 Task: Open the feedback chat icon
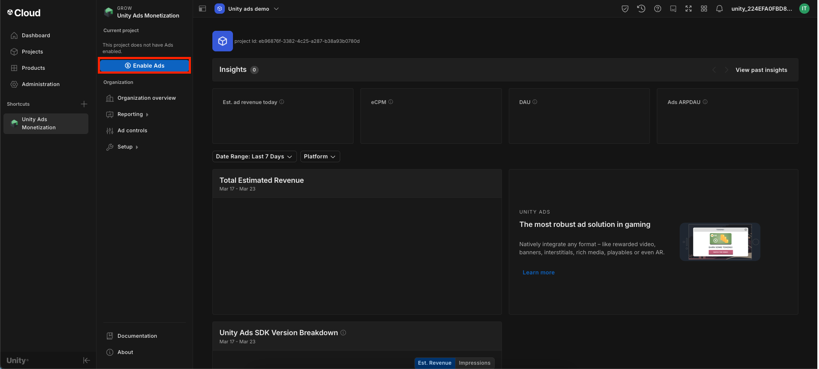coord(673,9)
